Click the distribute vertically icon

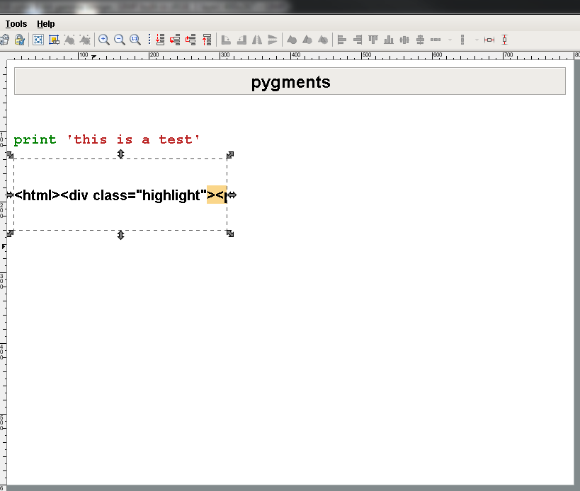[462, 40]
